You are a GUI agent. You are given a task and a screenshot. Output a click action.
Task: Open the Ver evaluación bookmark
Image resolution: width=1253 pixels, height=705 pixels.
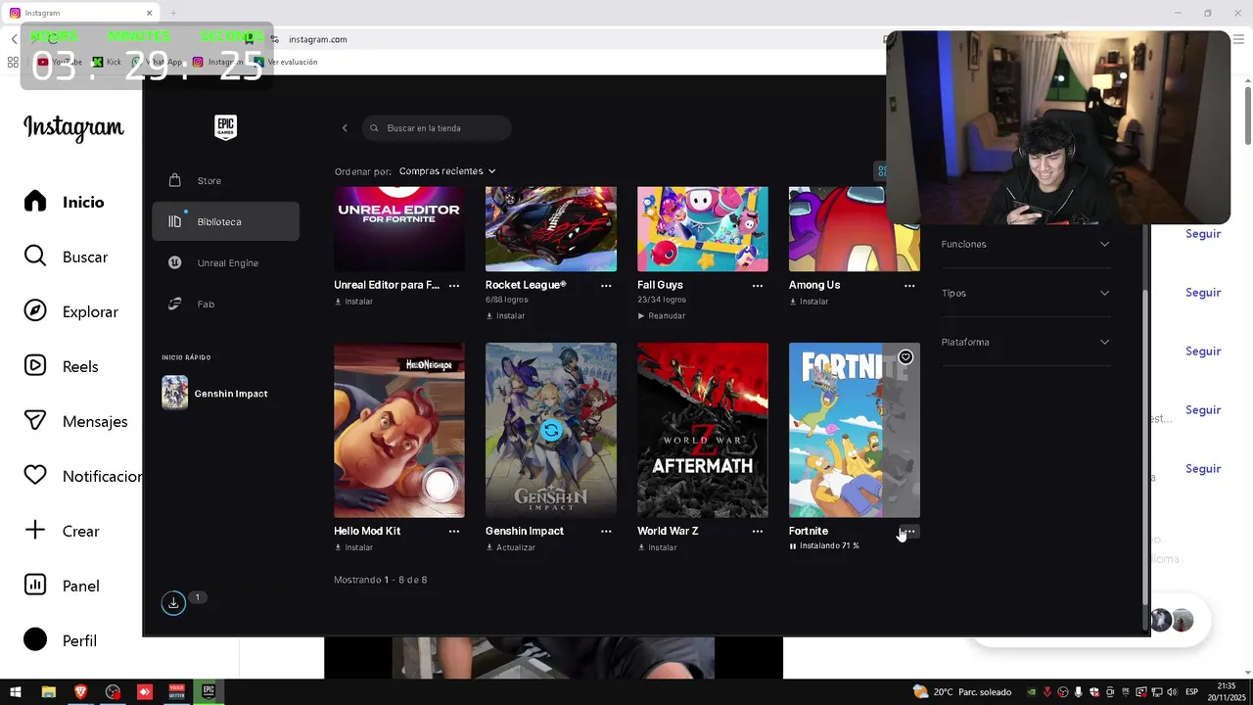click(x=284, y=62)
